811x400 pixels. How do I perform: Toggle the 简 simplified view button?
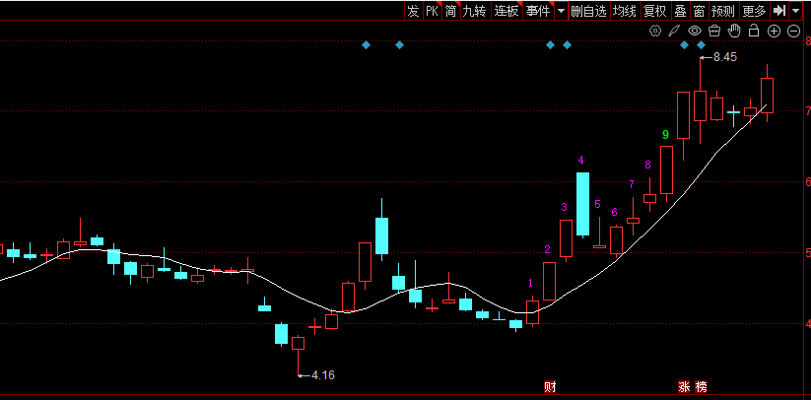click(x=451, y=11)
